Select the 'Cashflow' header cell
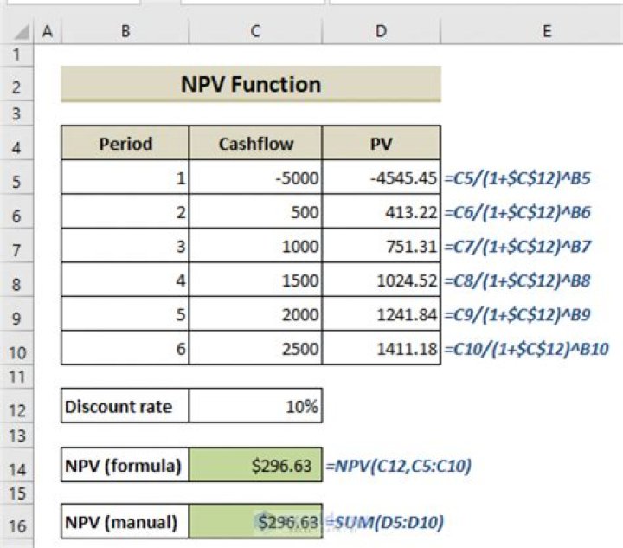 255,143
